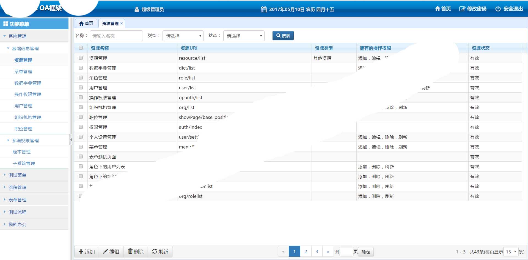This screenshot has height=260, width=528.
Task: Click the plus Add button in bottom toolbar
Action: click(87, 252)
